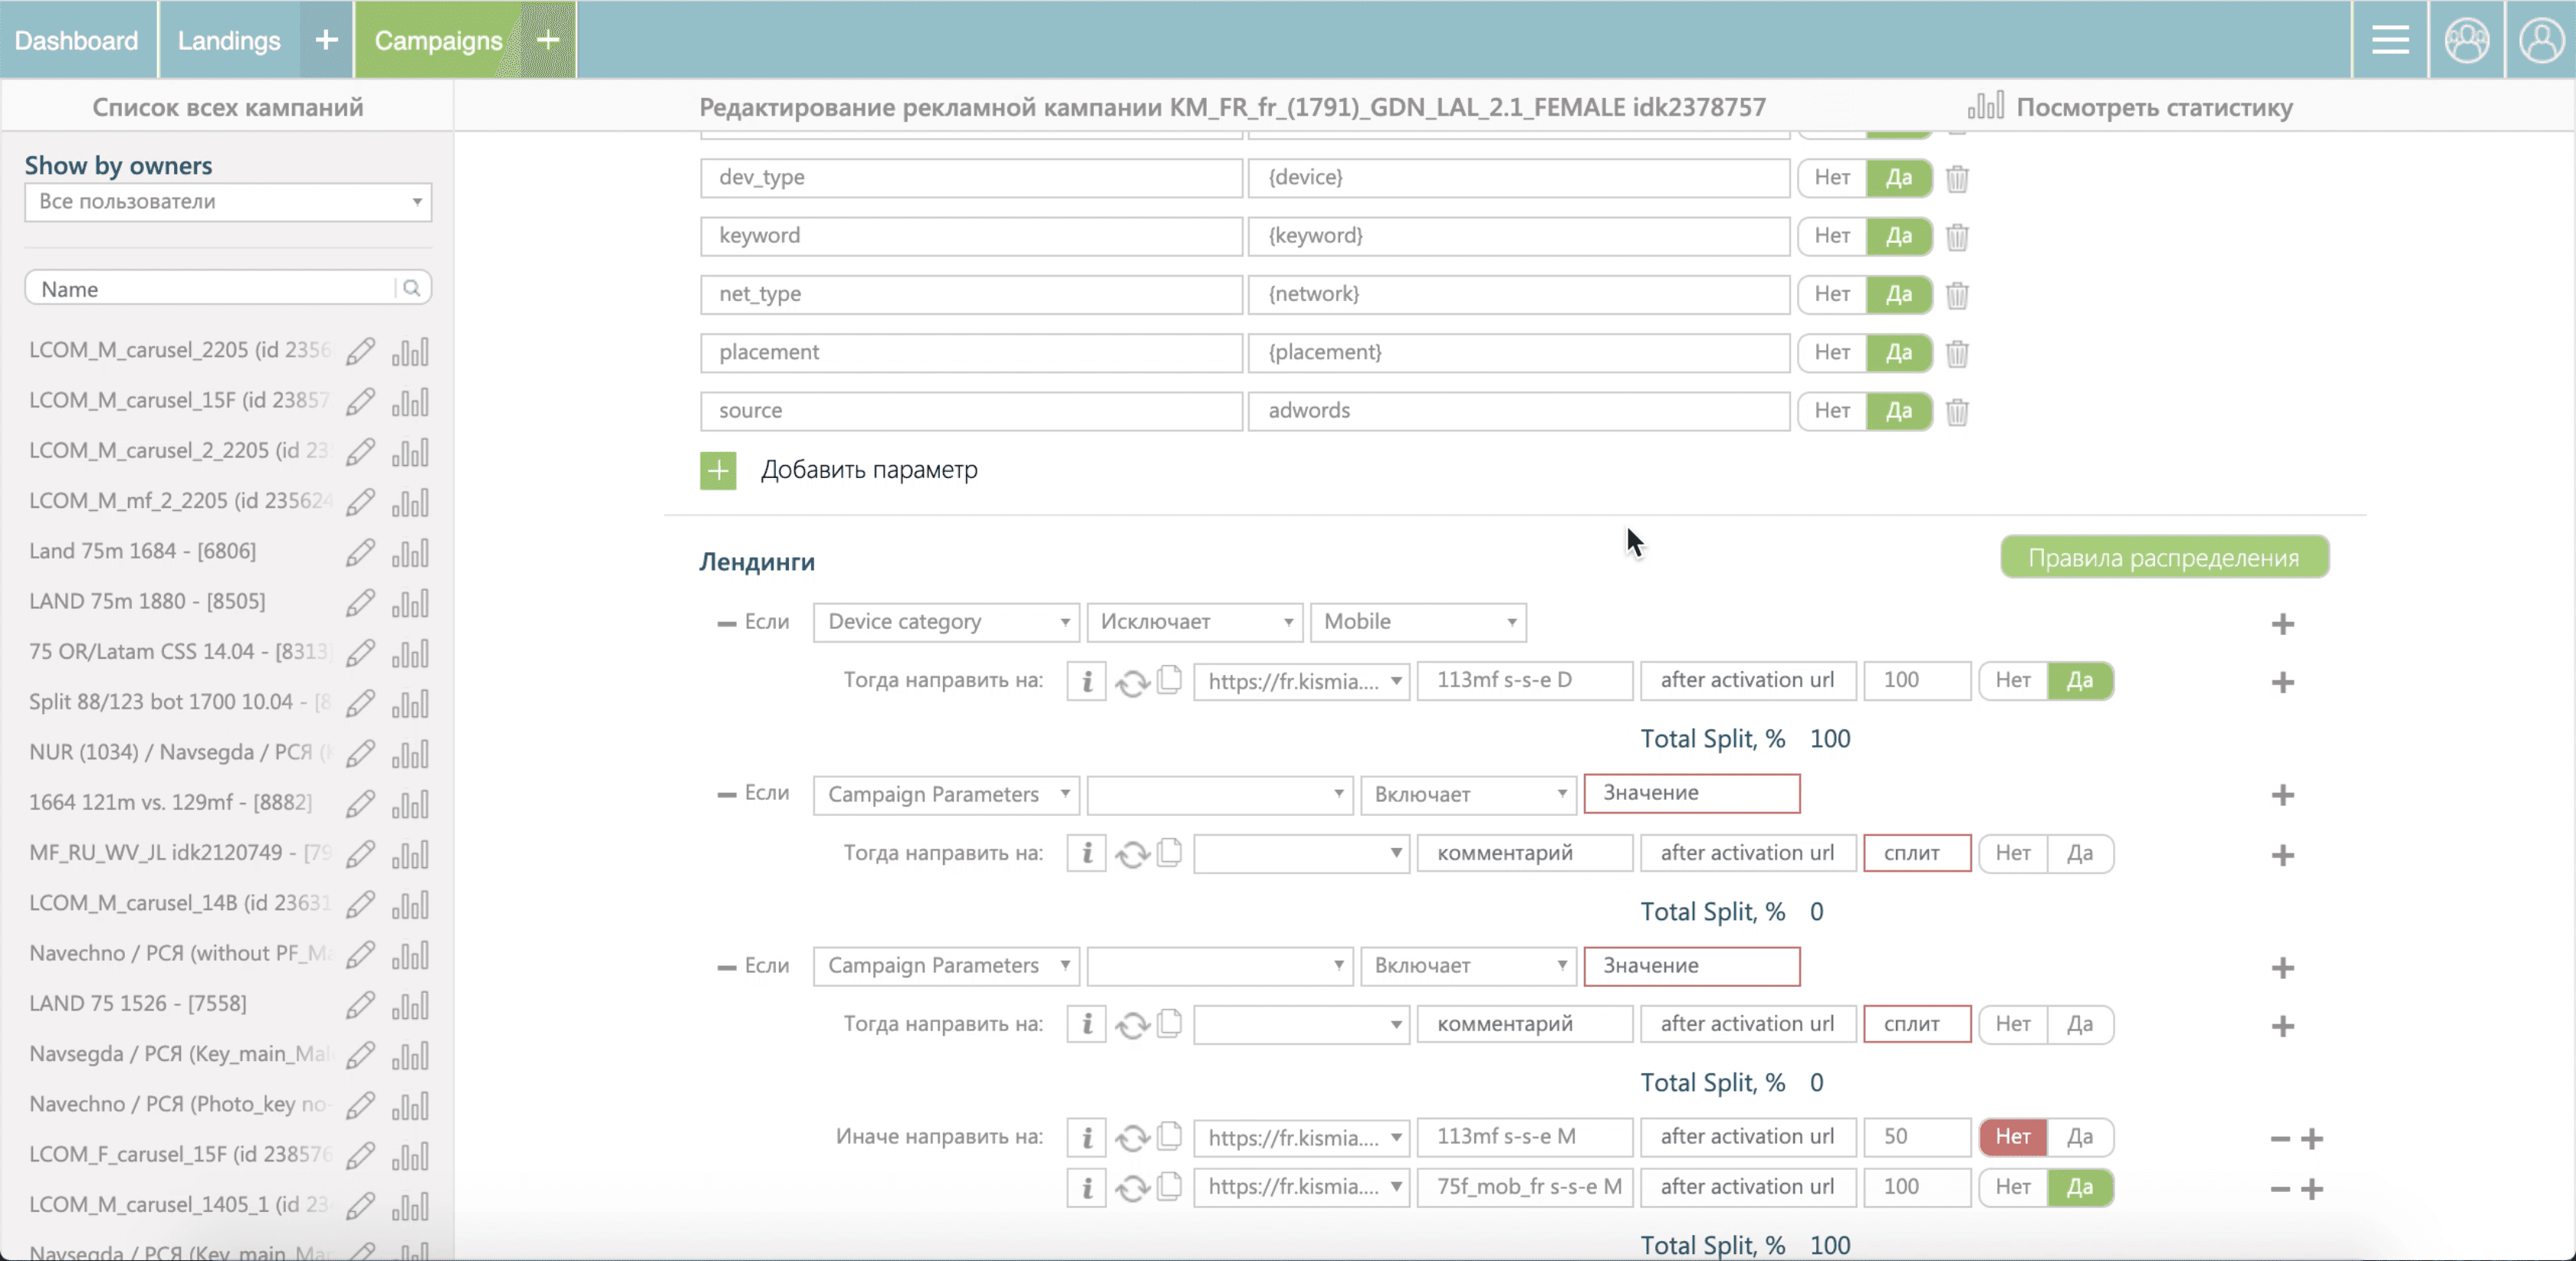Enable Да for the 113mf s-s-e M landing
2576x1261 pixels.
pyautogui.click(x=2080, y=1136)
